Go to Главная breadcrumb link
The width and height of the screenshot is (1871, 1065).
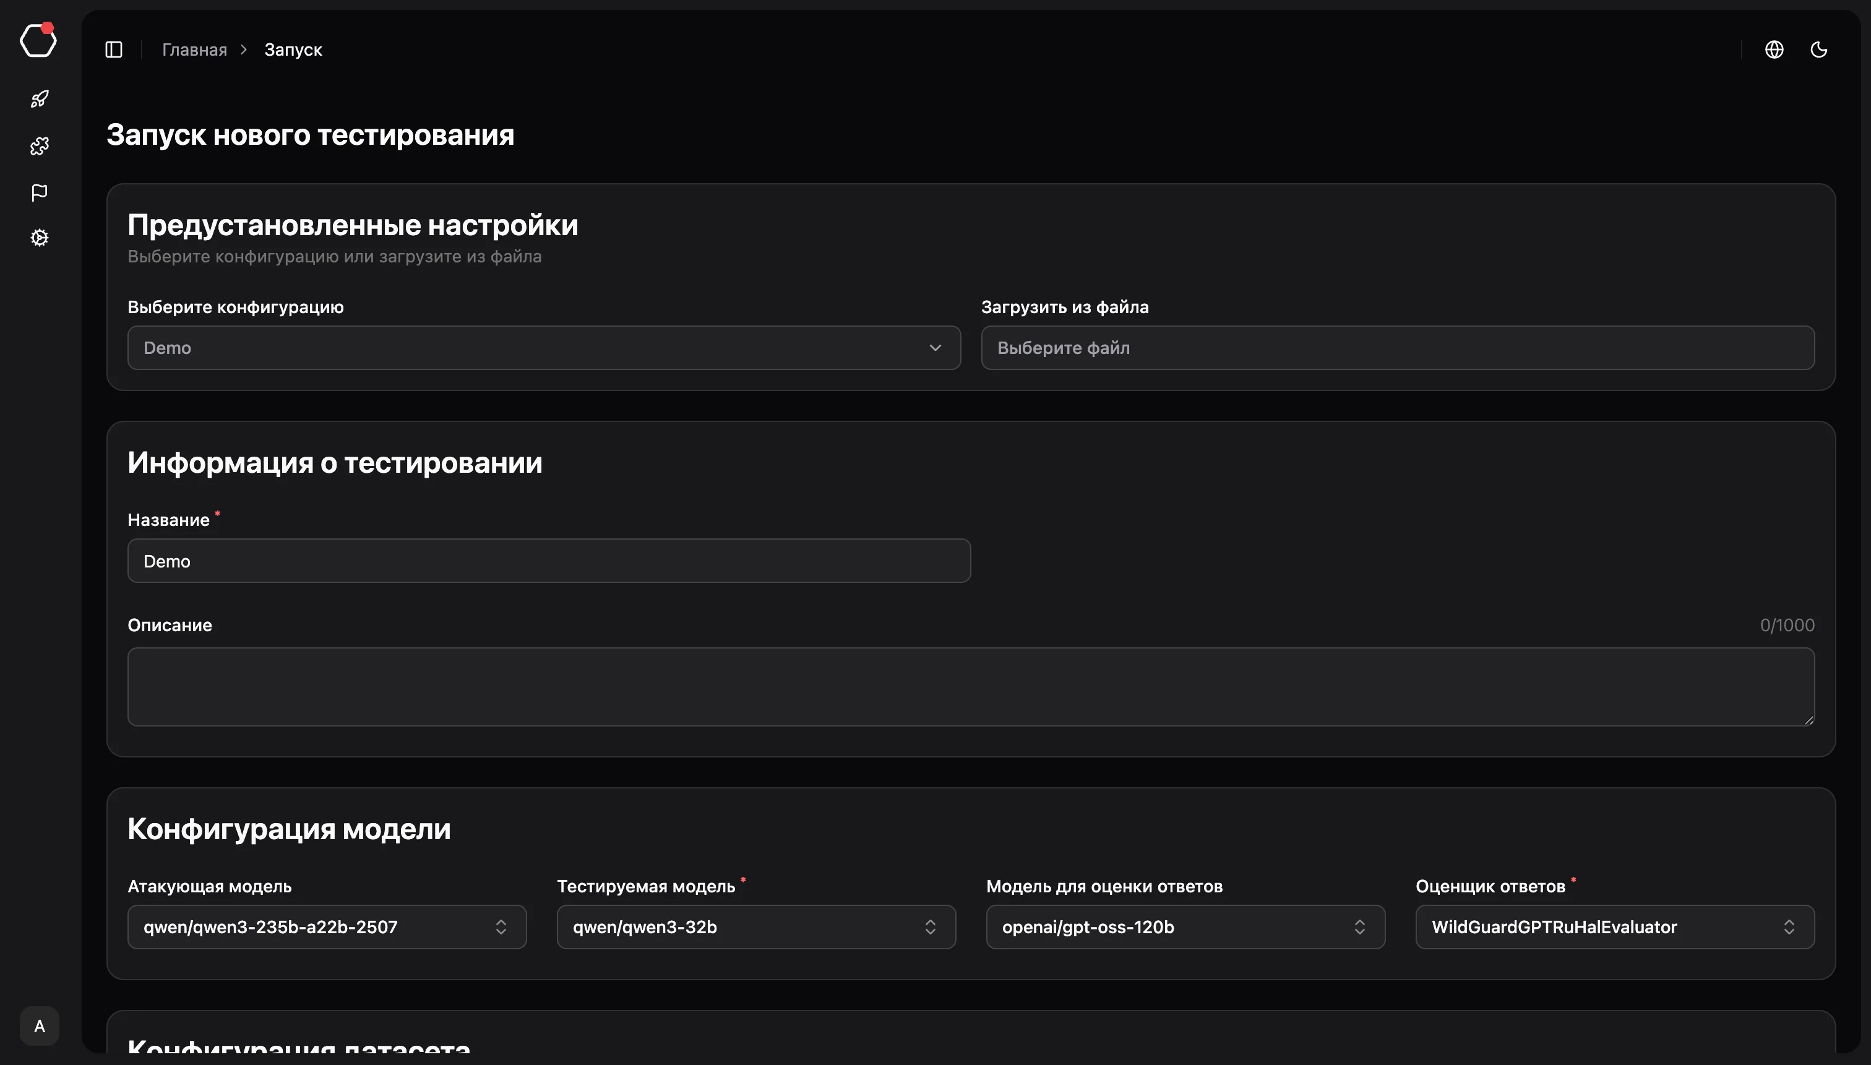[x=194, y=50]
